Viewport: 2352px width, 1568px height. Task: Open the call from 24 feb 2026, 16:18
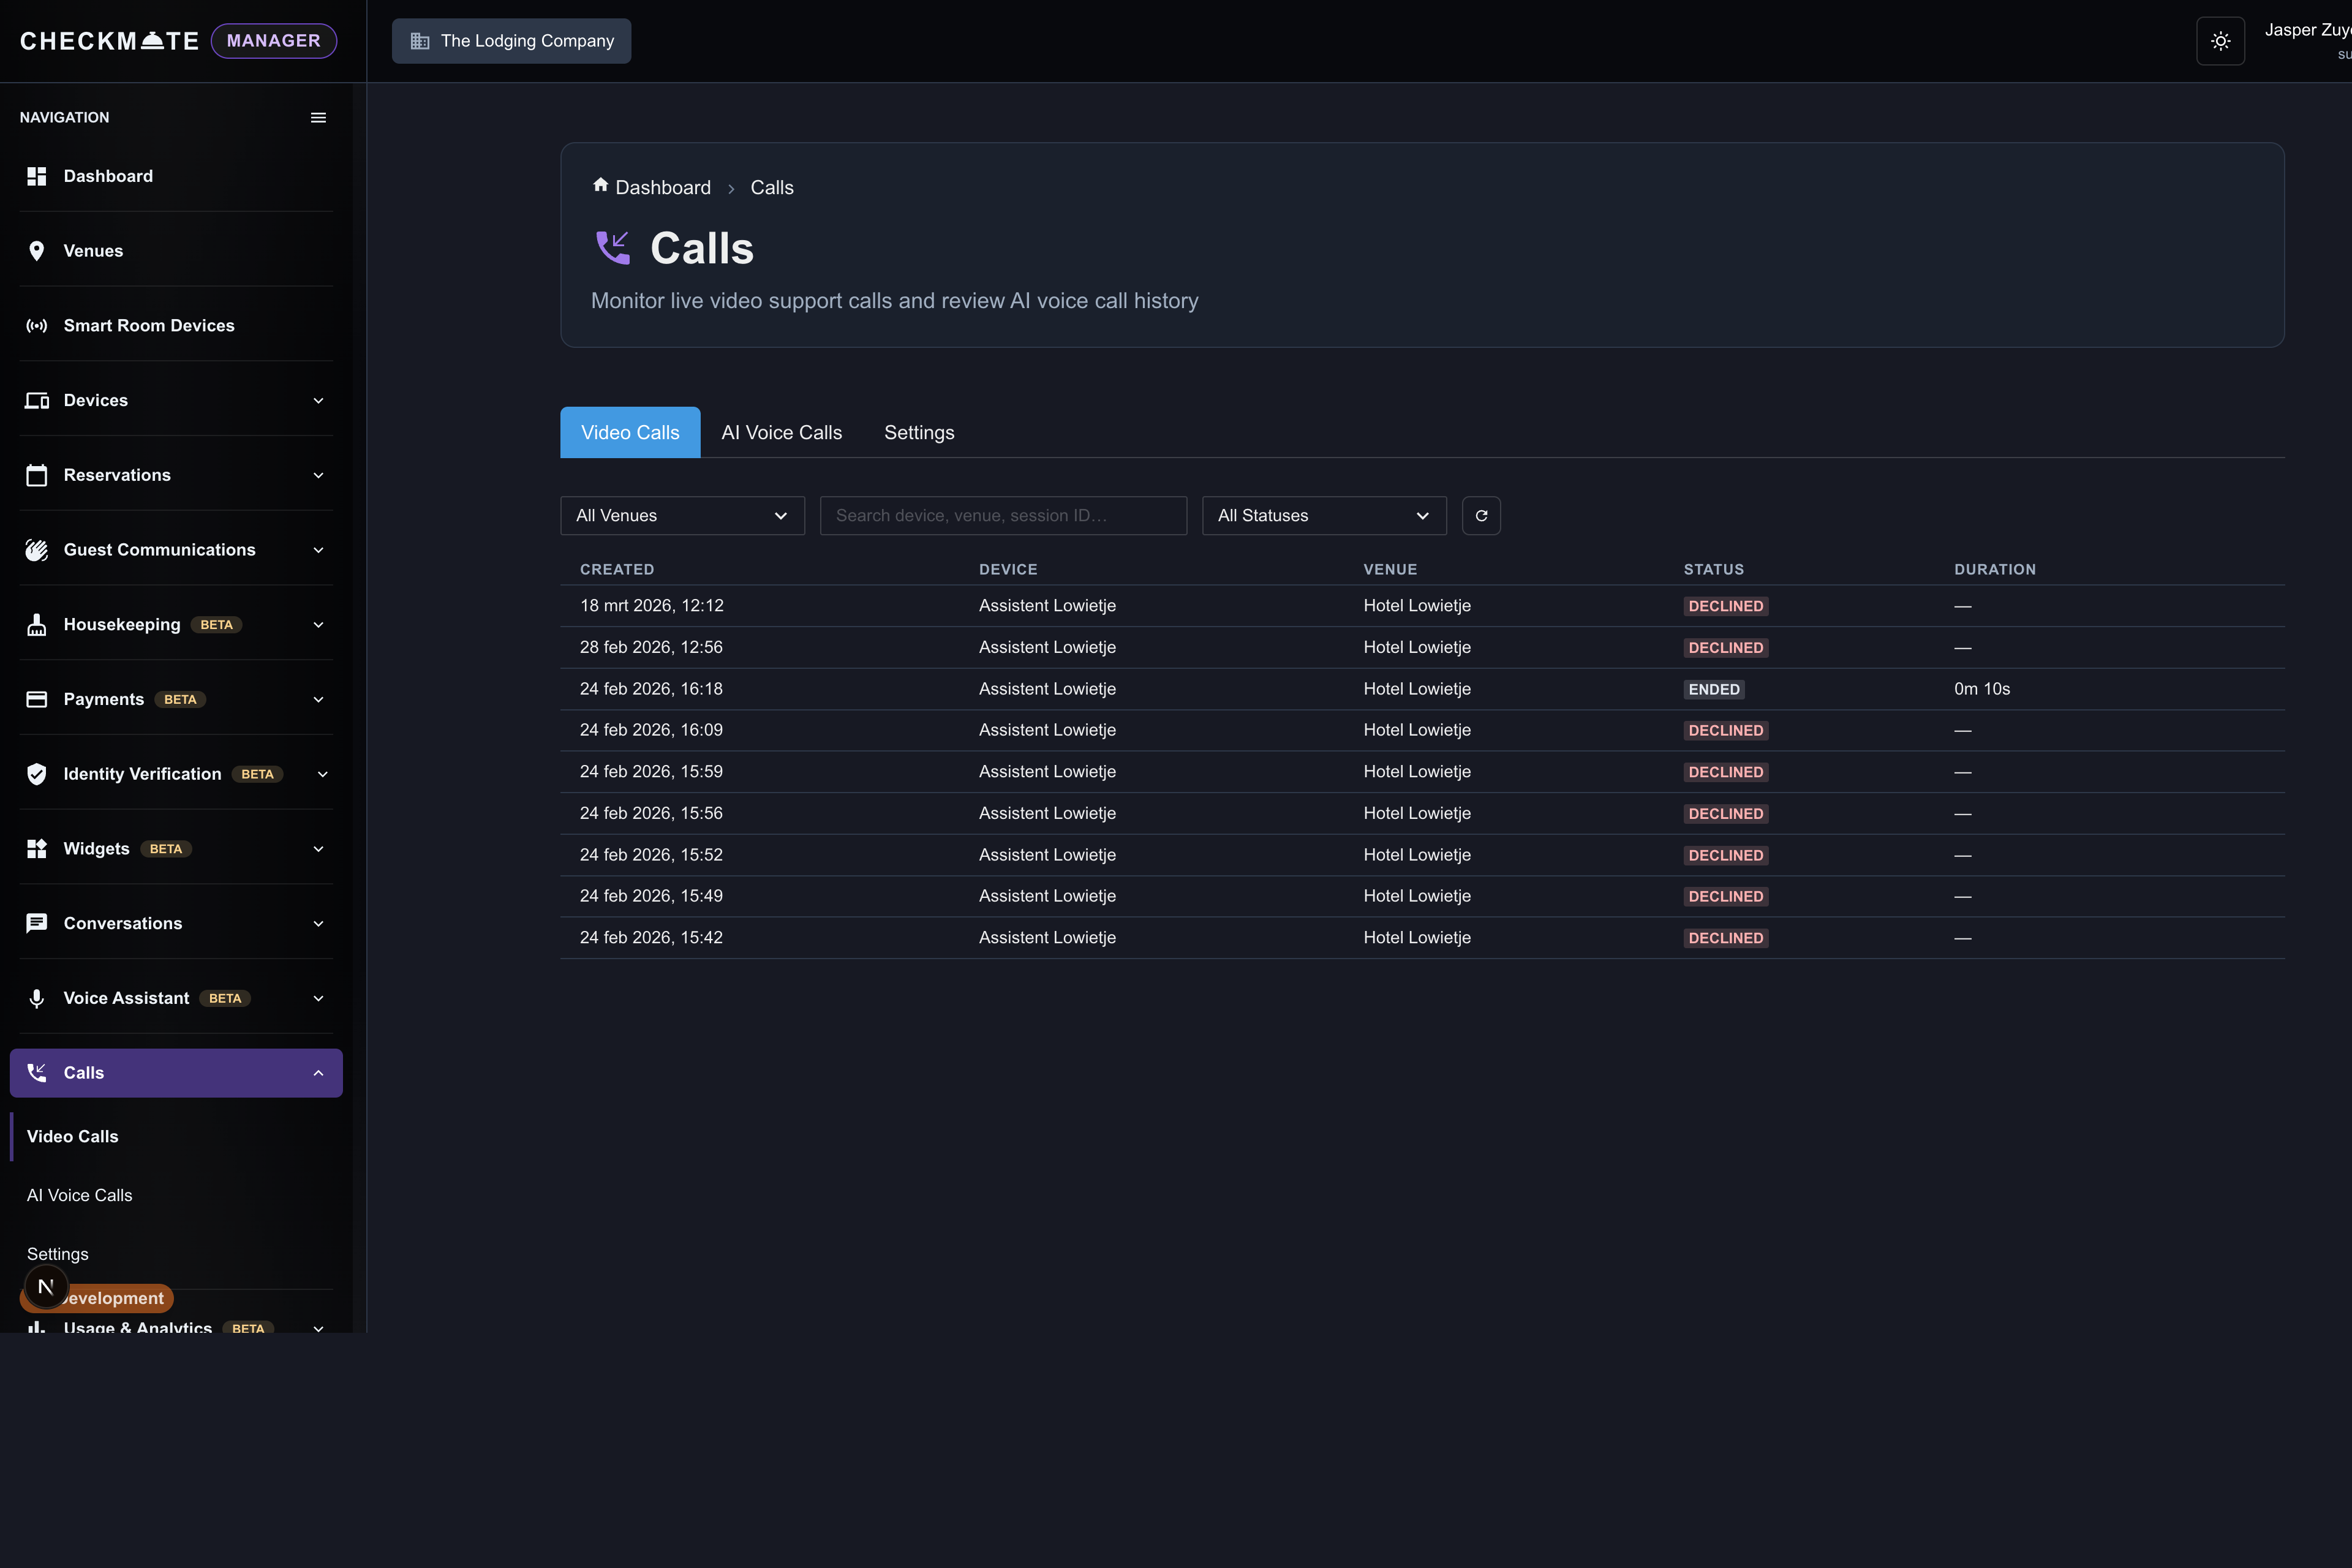(1422, 689)
